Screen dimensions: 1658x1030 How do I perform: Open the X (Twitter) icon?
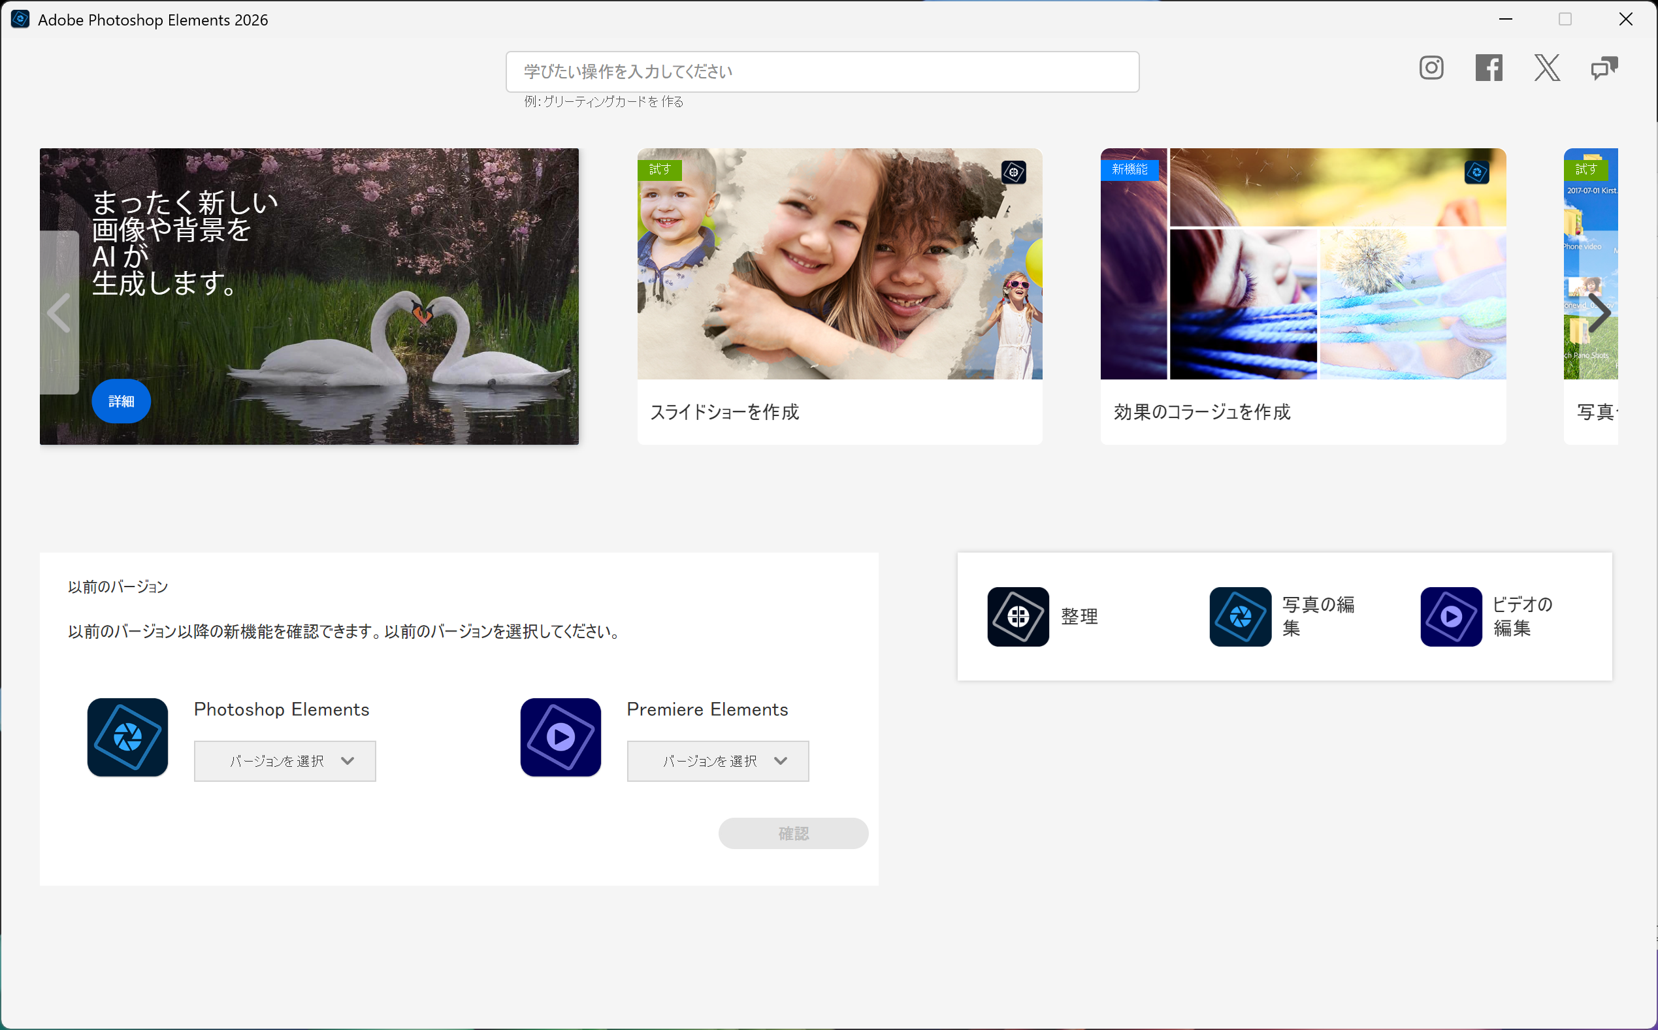1546,67
